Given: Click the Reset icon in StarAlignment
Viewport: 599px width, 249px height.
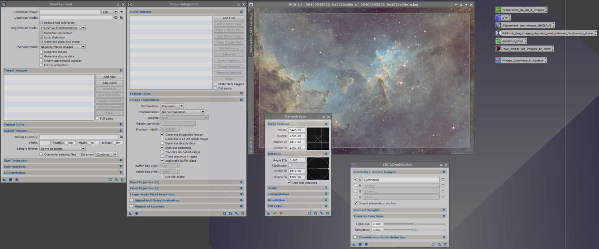Looking at the screenshot, I should coord(122,180).
